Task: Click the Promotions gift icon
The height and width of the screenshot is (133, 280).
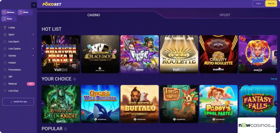Action: (x=5, y=70)
